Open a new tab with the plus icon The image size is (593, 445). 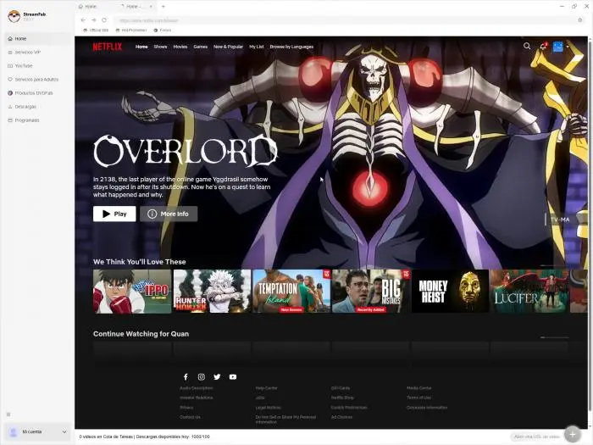point(163,7)
